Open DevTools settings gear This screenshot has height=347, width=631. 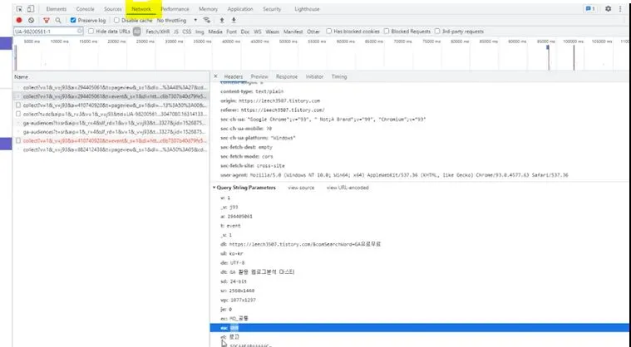click(x=608, y=9)
